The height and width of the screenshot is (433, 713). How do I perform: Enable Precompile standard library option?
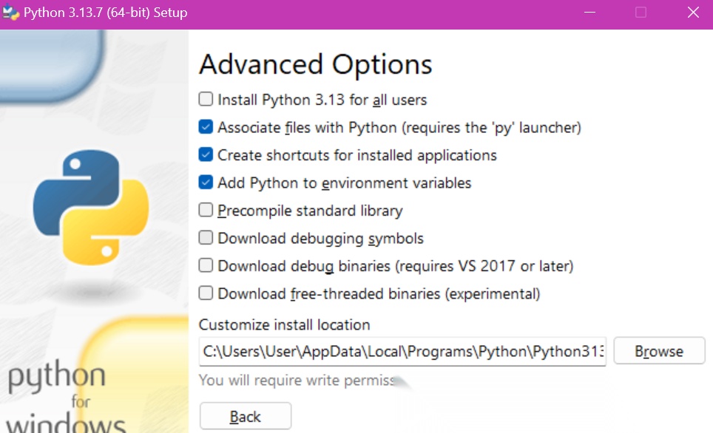point(206,210)
